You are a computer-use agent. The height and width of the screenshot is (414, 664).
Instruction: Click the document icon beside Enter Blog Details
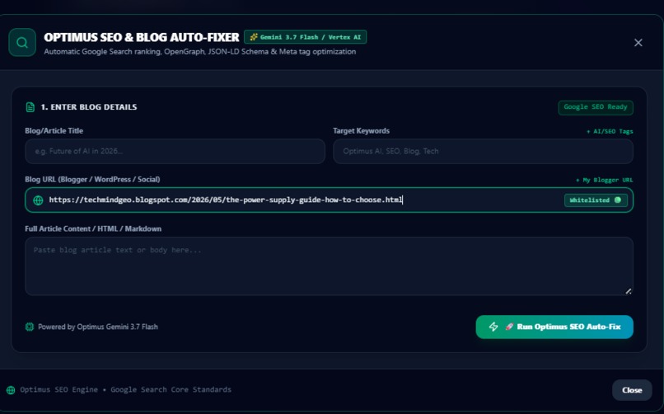coord(30,107)
